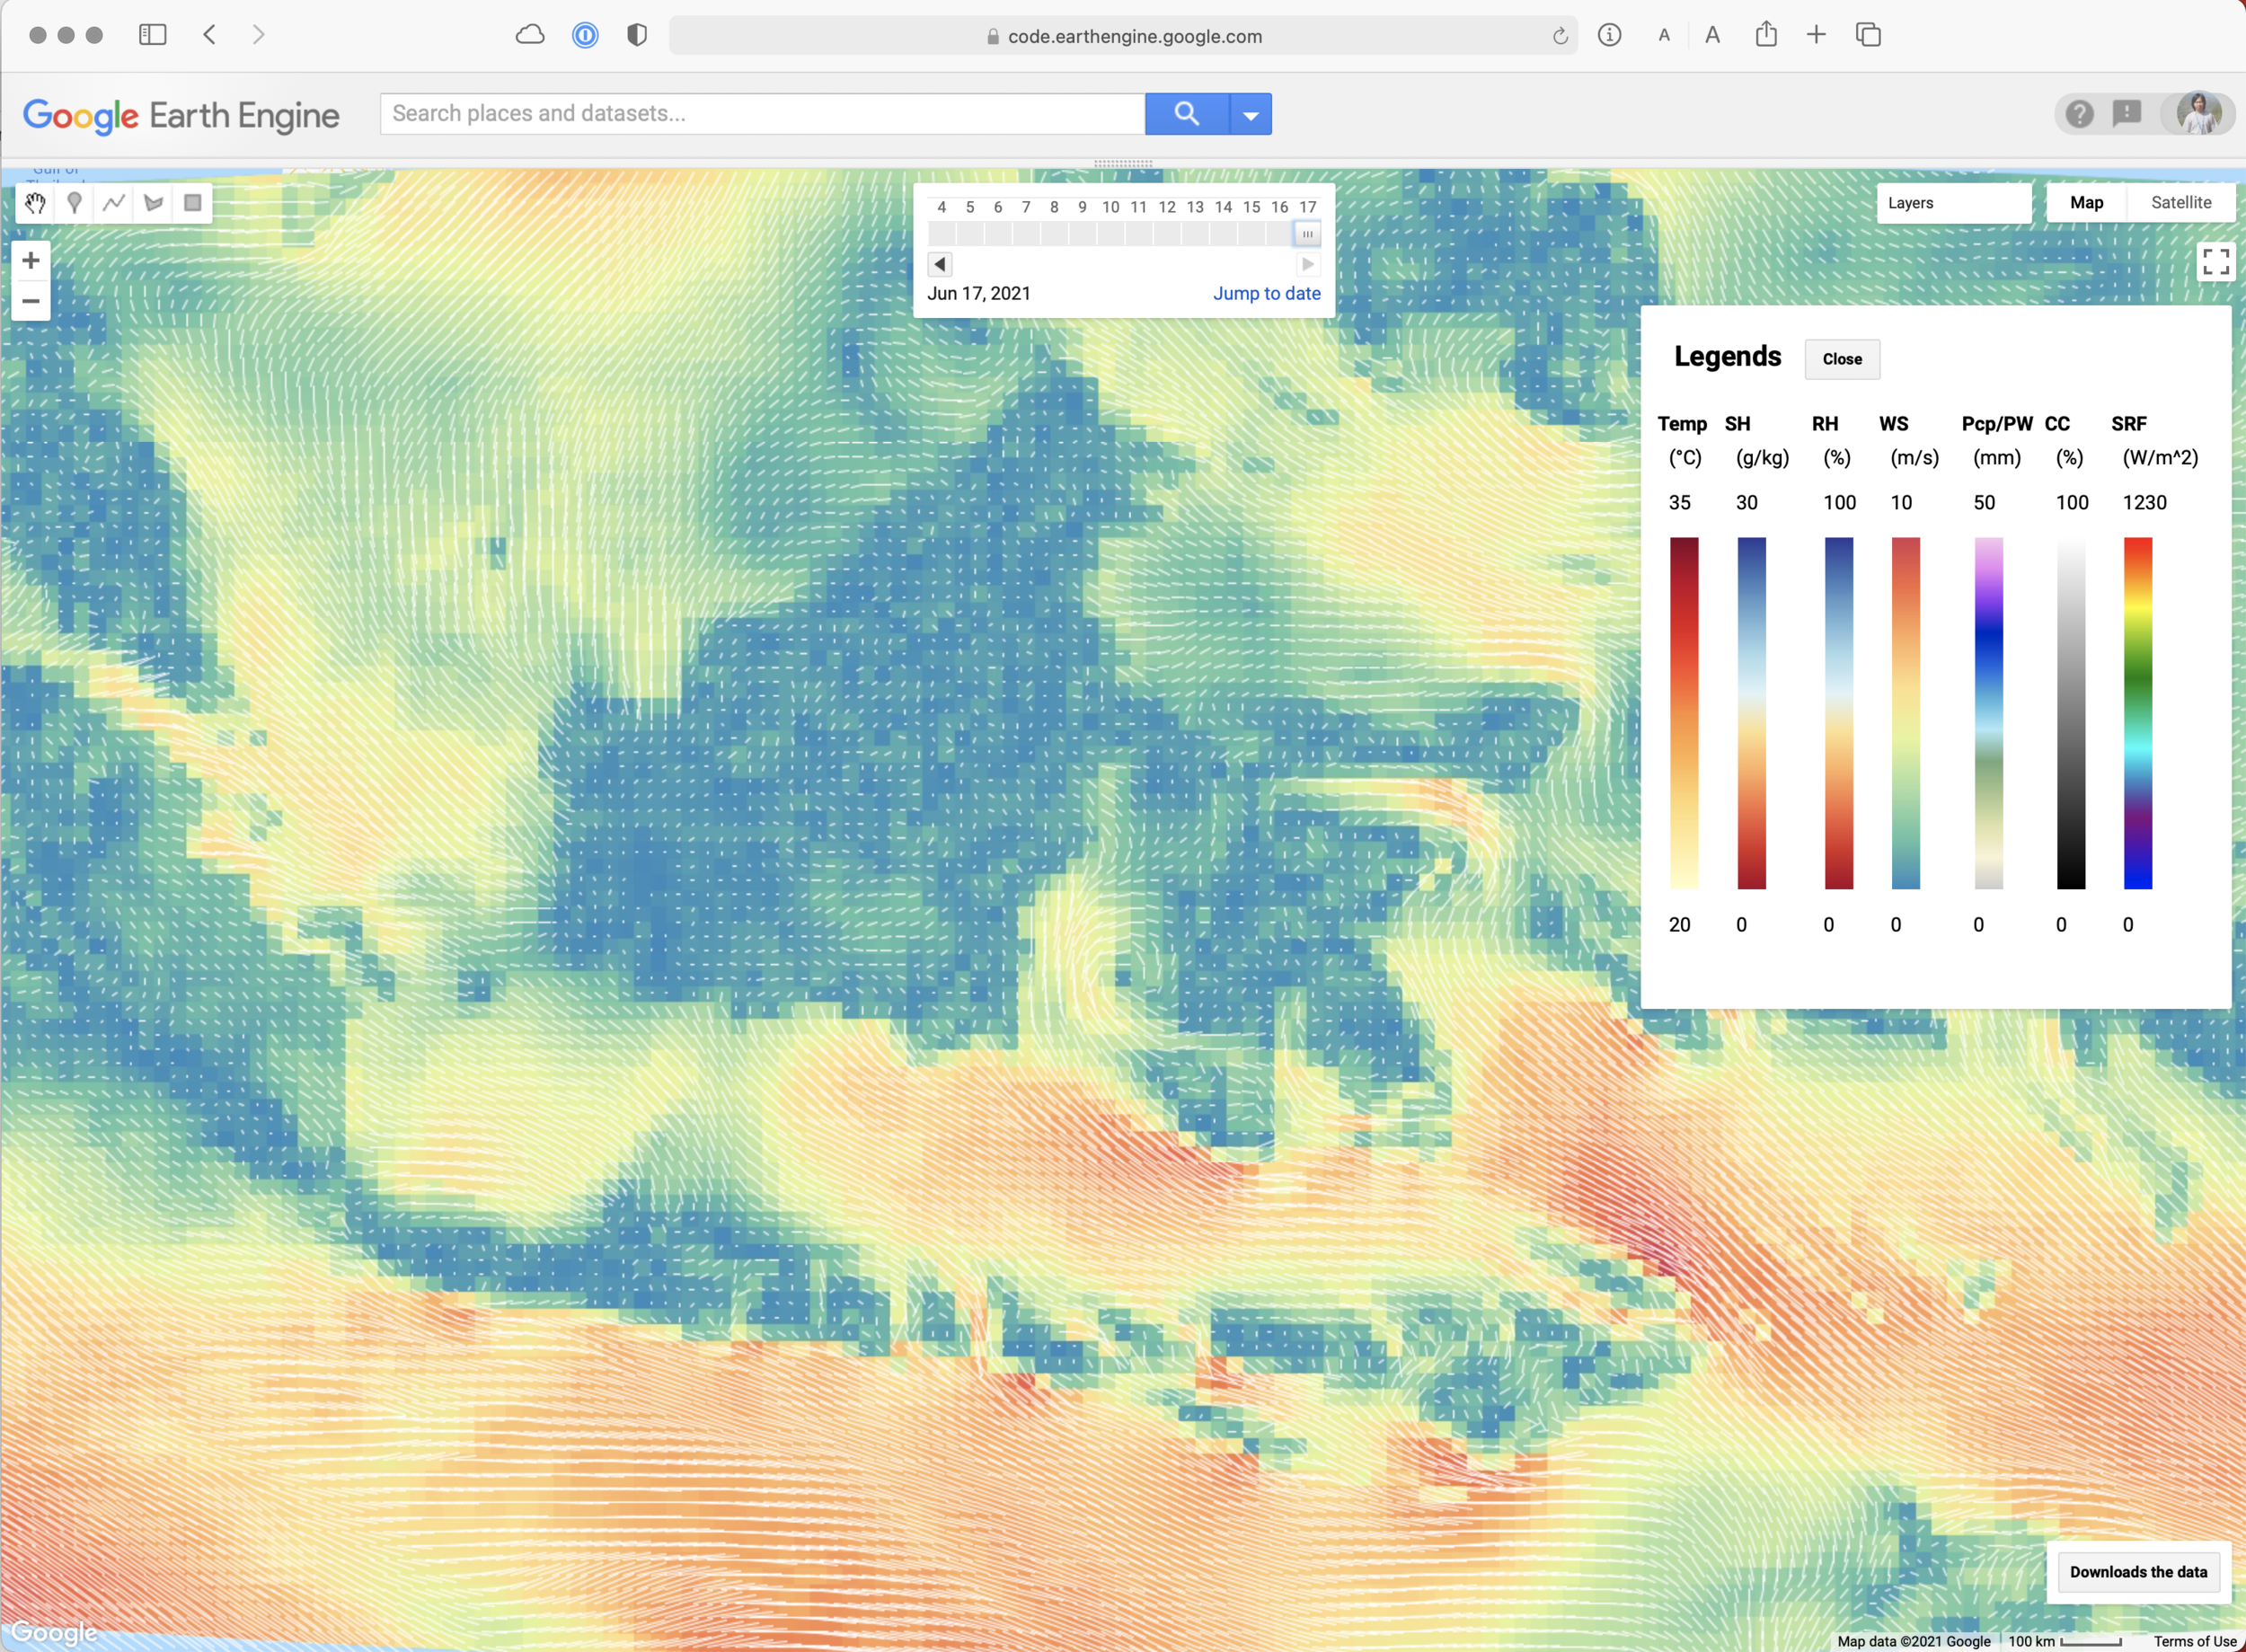2246x1652 pixels.
Task: Toggle fullscreen map view
Action: tap(2215, 262)
